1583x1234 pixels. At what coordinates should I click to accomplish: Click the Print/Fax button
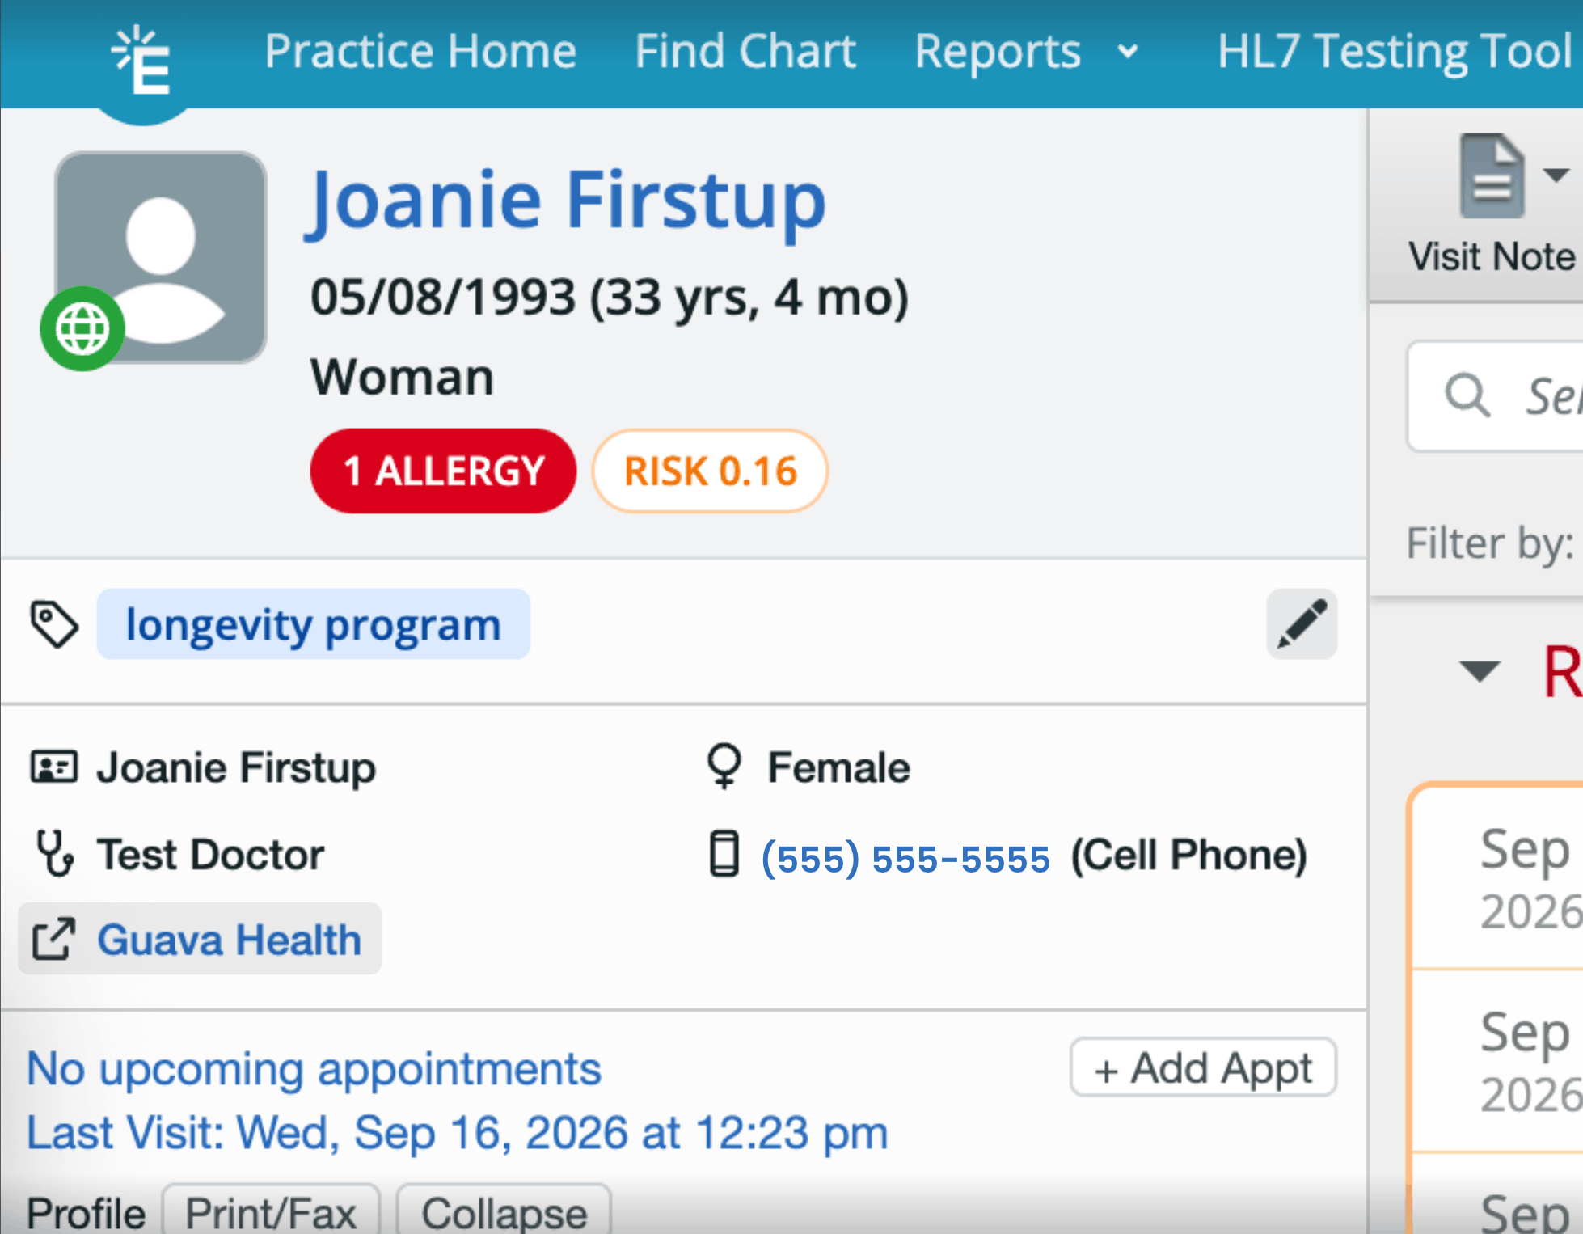pos(271,1211)
